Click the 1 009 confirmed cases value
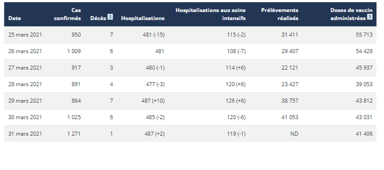 [74, 51]
